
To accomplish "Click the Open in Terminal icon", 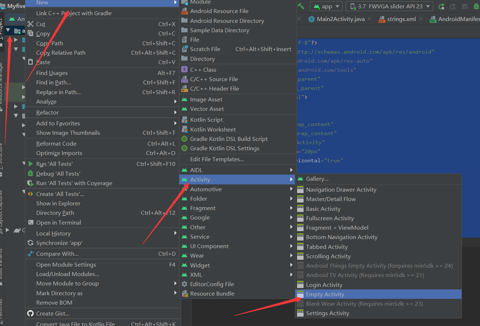I will pyautogui.click(x=30, y=222).
